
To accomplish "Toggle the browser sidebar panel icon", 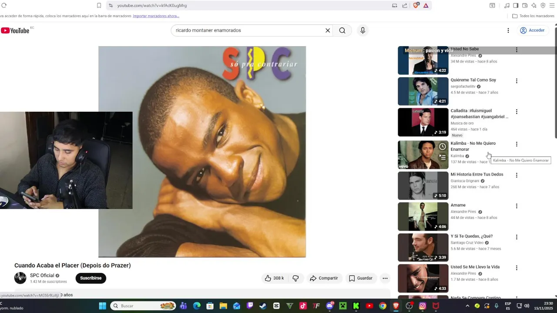I will pos(516,5).
